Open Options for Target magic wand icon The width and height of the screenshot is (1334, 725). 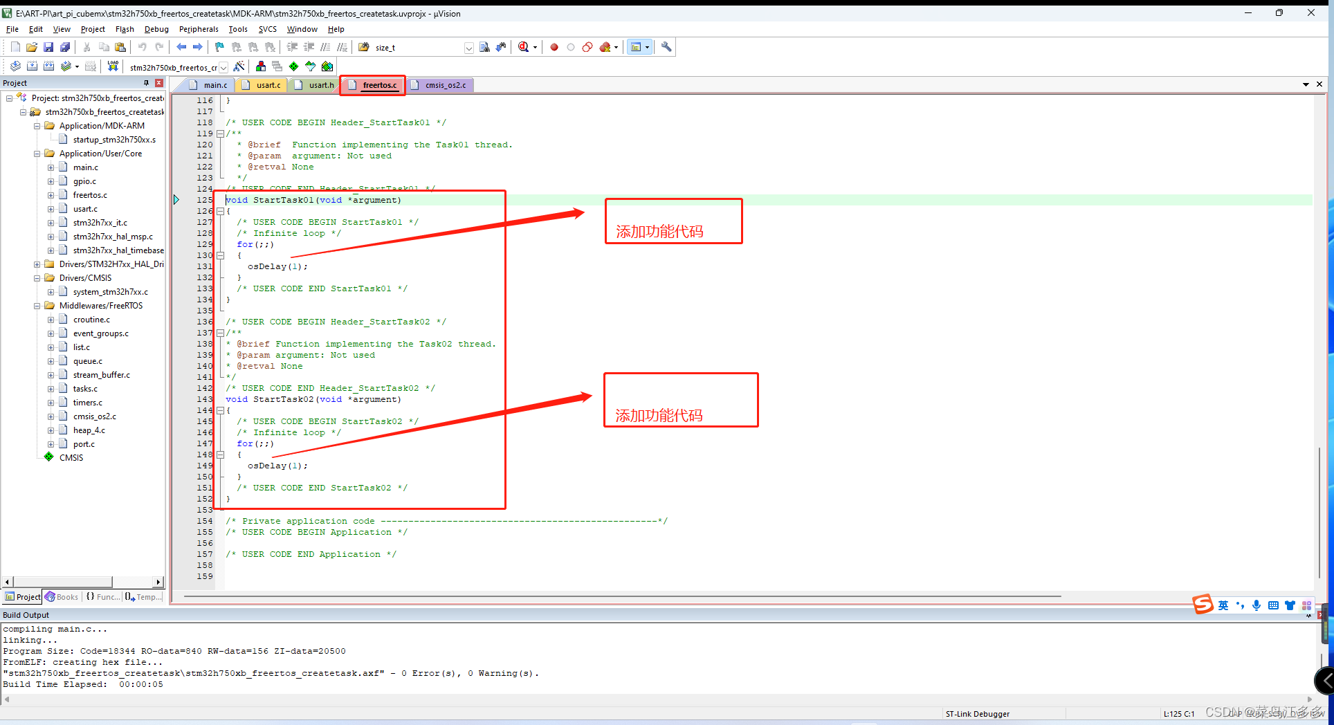pos(239,66)
